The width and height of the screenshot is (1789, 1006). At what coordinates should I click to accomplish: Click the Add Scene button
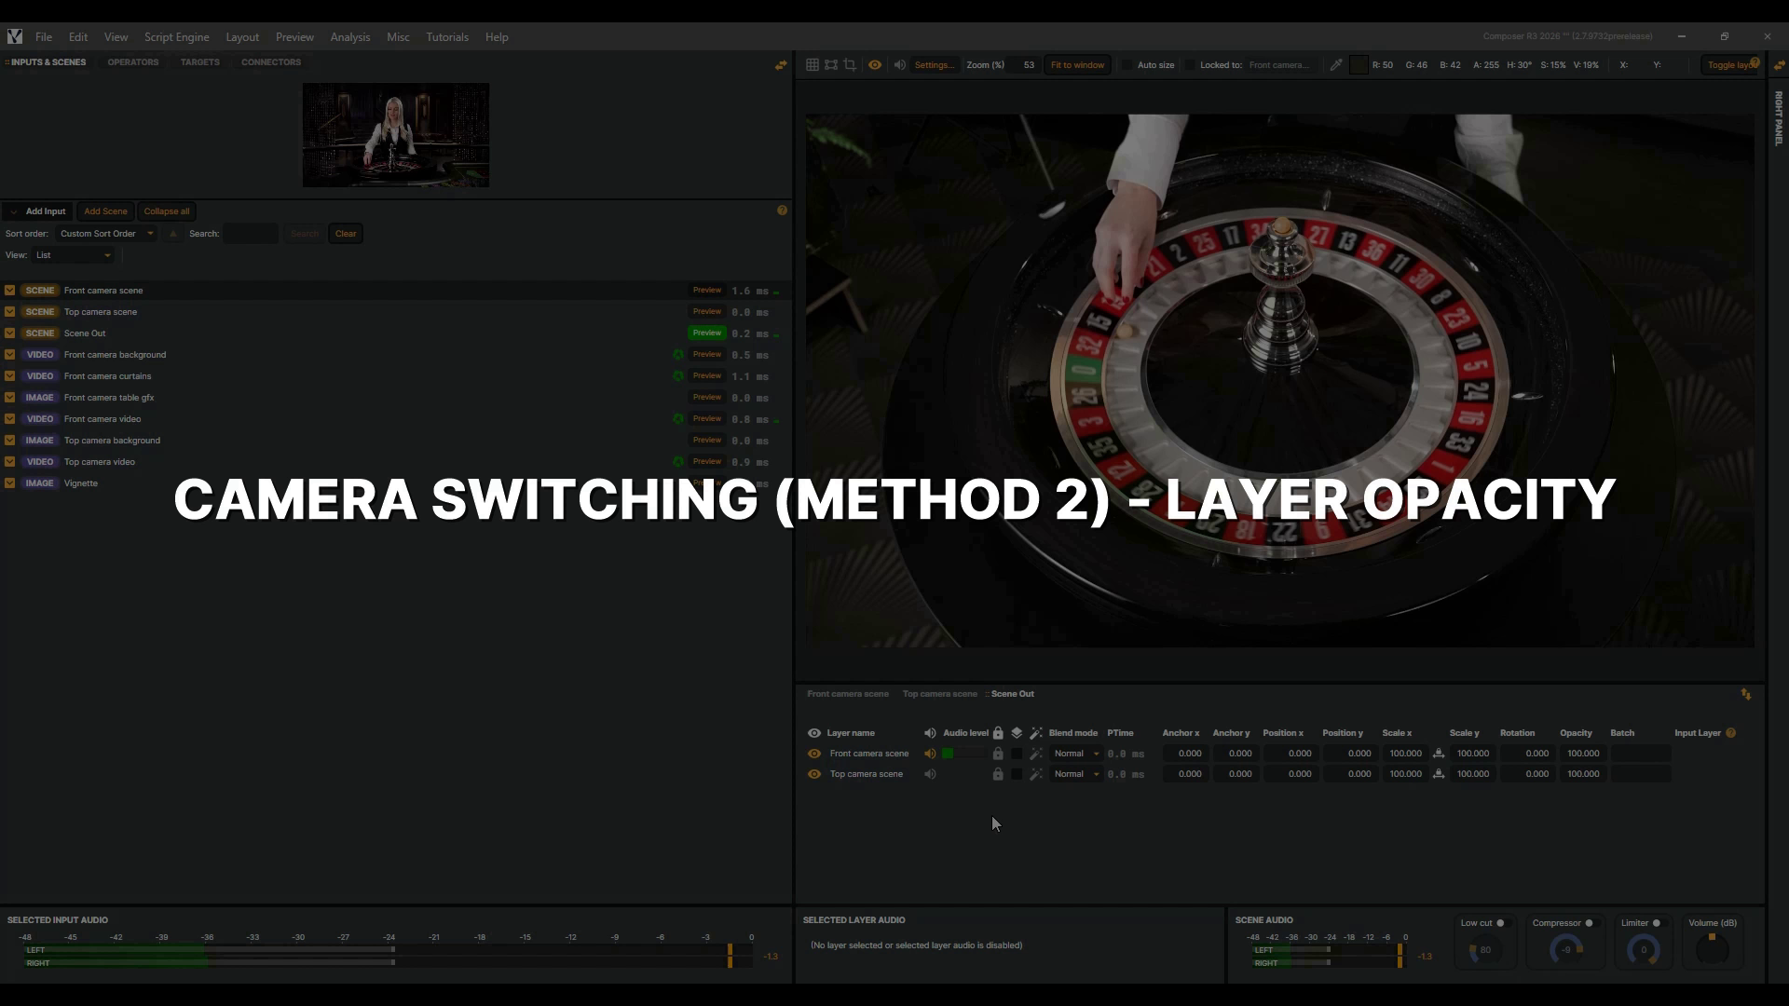(x=105, y=211)
